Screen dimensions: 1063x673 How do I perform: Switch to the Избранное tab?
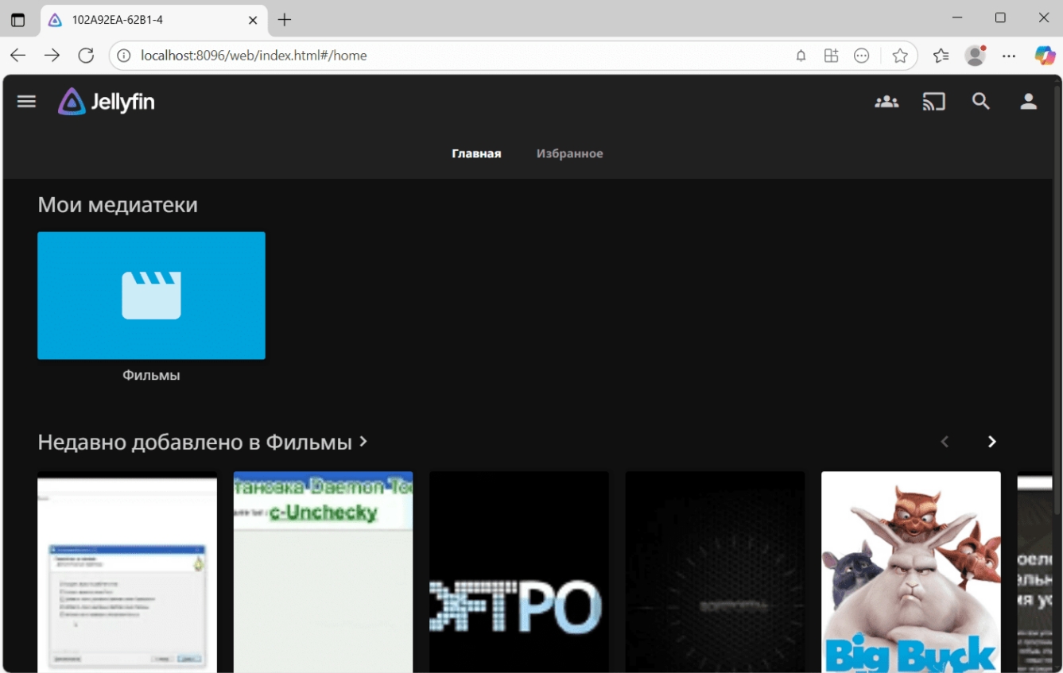click(569, 153)
